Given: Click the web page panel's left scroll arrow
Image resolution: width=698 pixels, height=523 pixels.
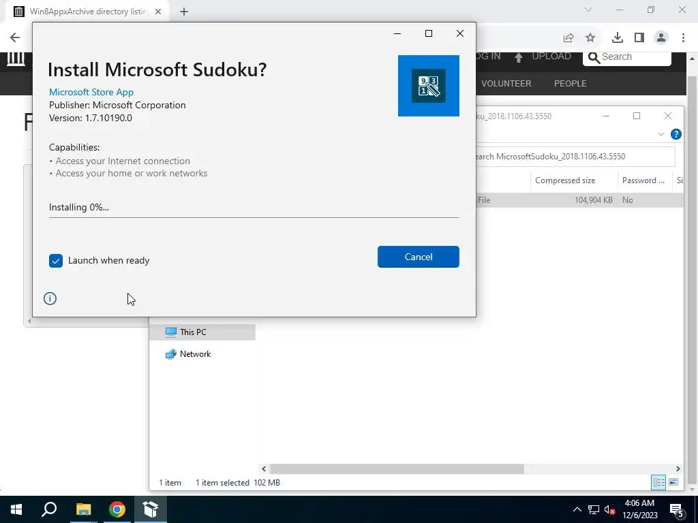Looking at the screenshot, I should point(29,321).
